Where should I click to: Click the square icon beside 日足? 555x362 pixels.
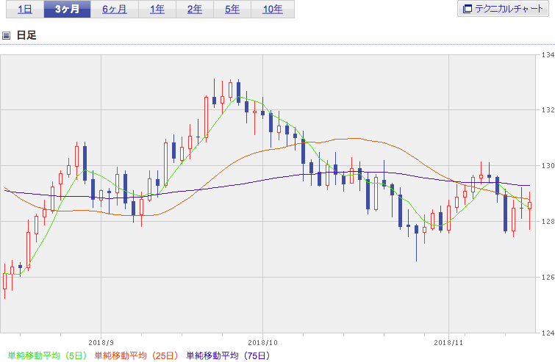(7, 35)
